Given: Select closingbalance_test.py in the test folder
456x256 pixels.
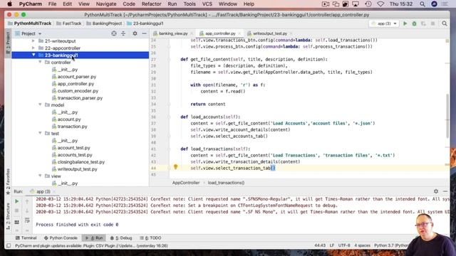Looking at the screenshot, I should coord(81,162).
